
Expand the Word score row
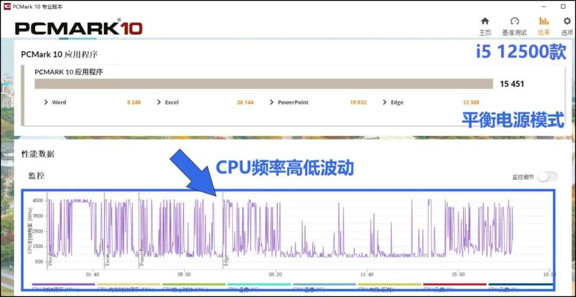(54, 102)
